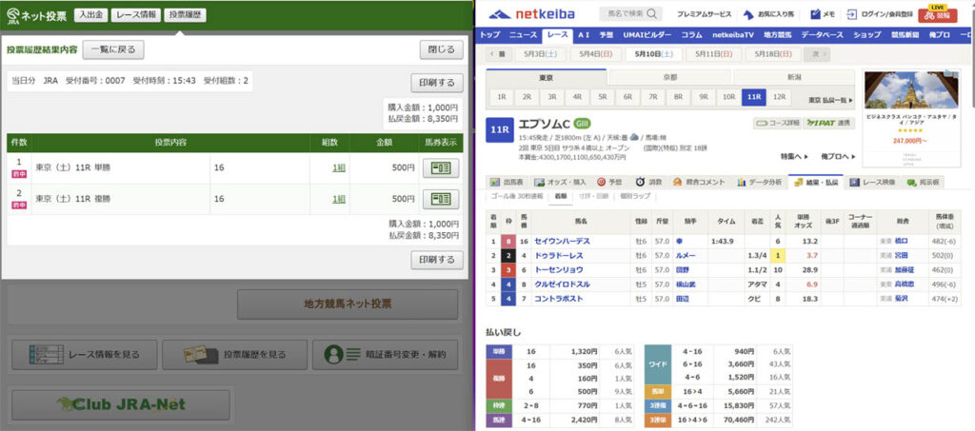The width and height of the screenshot is (975, 431).
Task: Open 特集へ link
Action: click(x=795, y=156)
